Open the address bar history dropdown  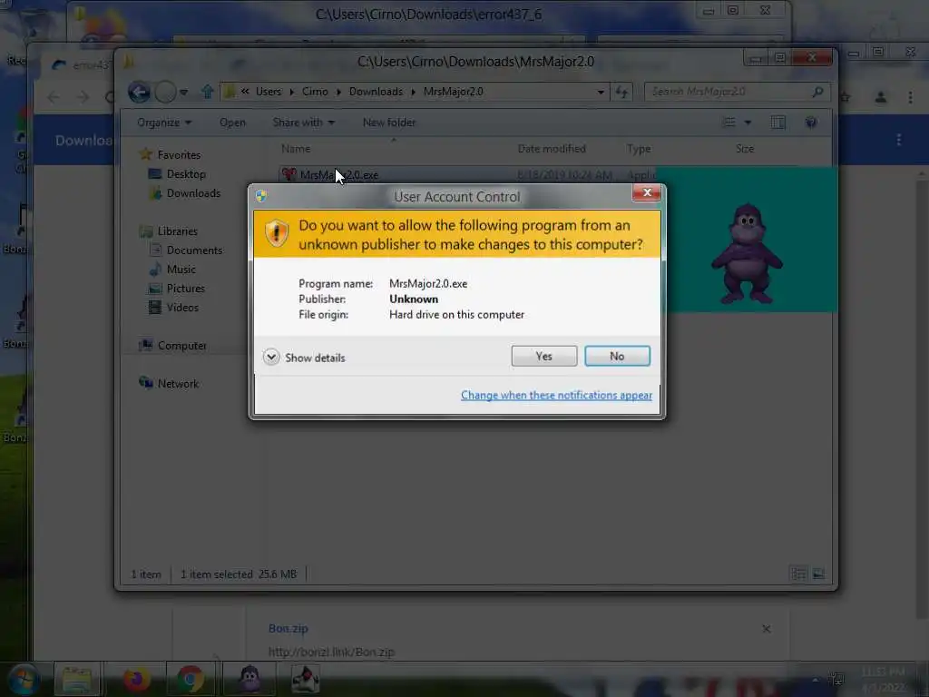601,92
